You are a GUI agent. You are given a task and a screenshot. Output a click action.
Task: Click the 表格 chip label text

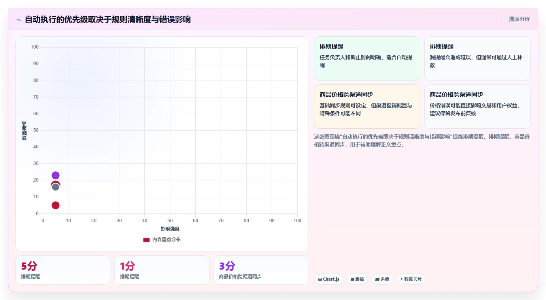coord(359,279)
